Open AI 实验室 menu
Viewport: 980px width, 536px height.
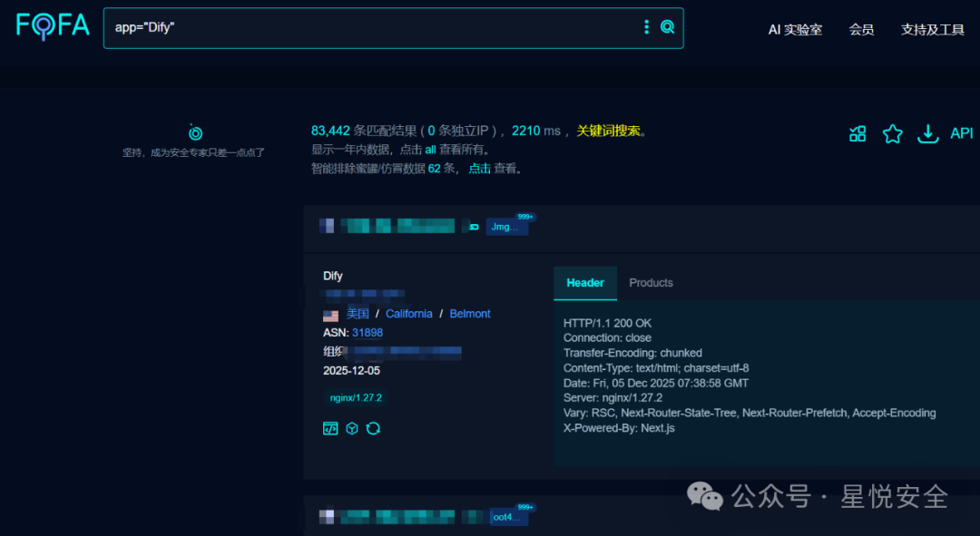point(795,29)
